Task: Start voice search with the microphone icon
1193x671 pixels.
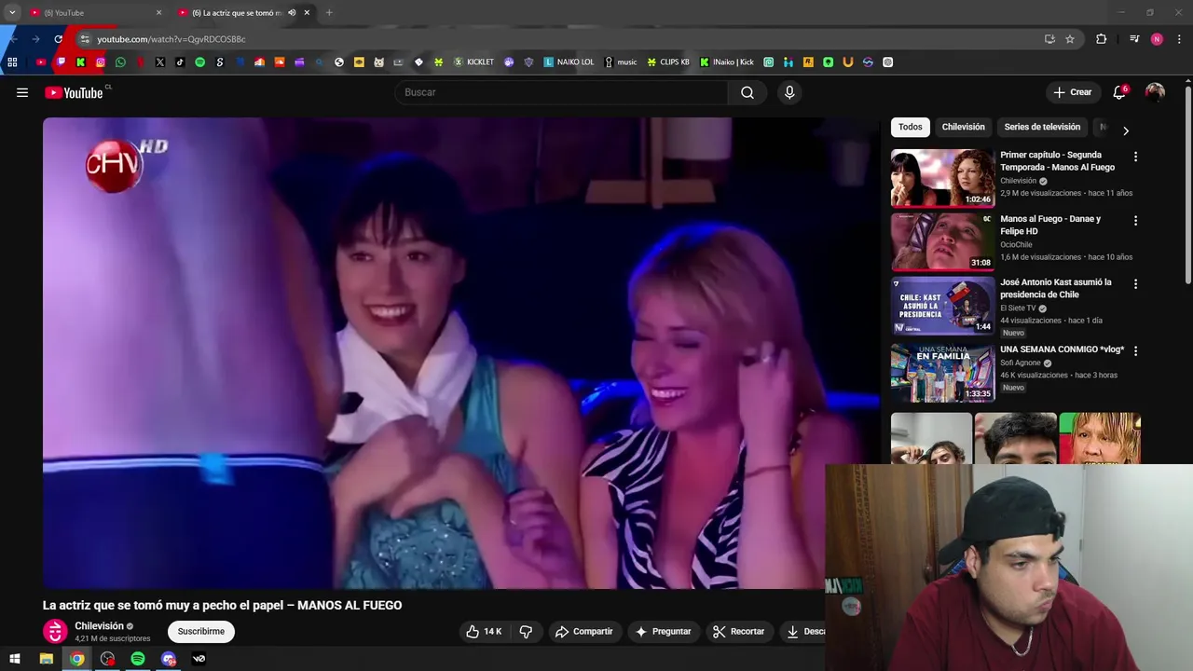Action: coord(789,92)
